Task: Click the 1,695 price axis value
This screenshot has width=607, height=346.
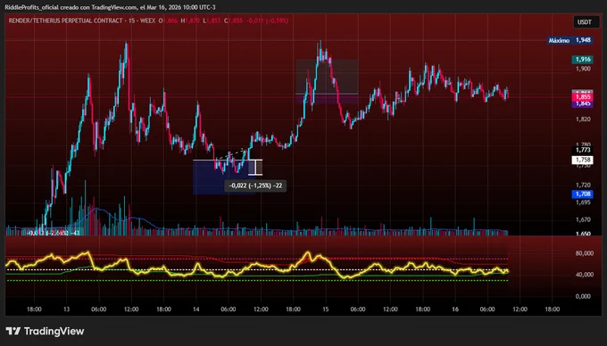Action: (x=583, y=202)
